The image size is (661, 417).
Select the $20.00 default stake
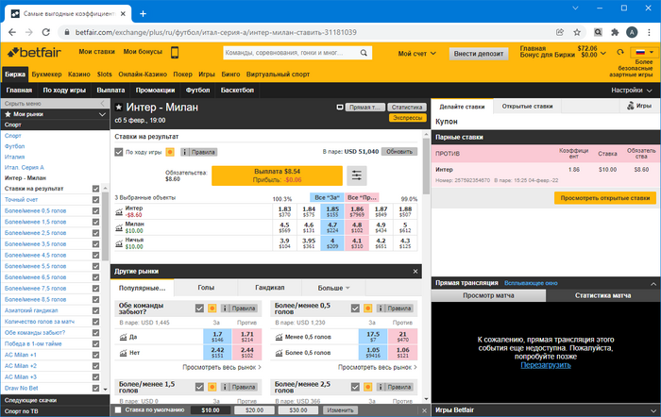(254, 410)
